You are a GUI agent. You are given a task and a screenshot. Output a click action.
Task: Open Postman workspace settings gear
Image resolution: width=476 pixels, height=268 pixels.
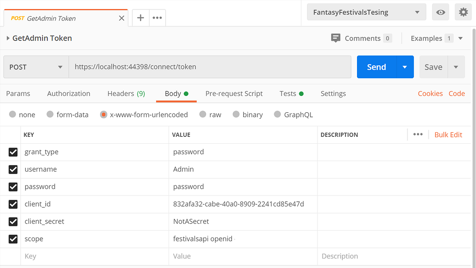pyautogui.click(x=463, y=12)
